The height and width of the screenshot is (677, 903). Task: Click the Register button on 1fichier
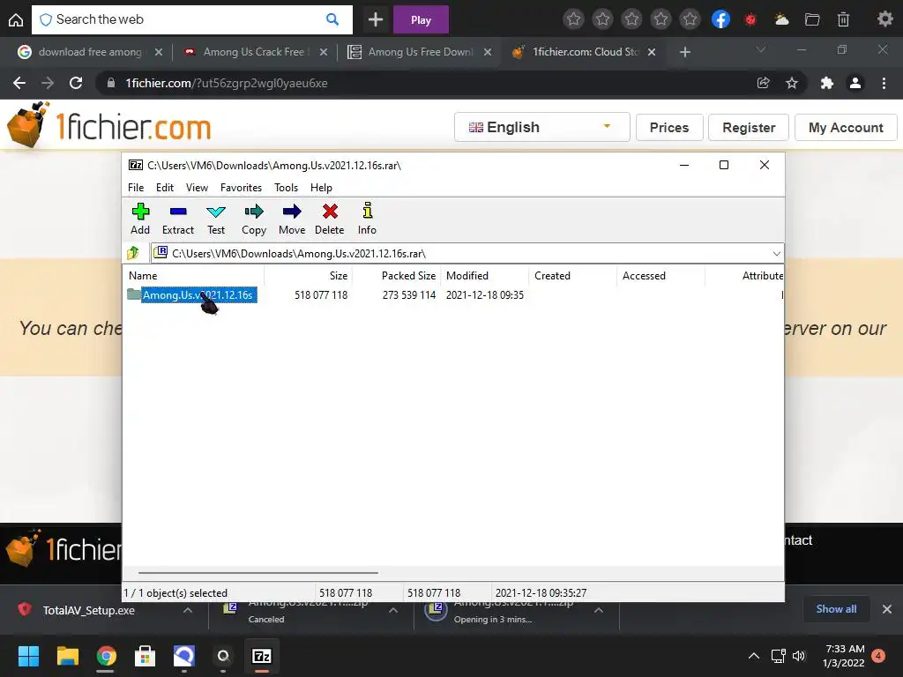point(749,127)
